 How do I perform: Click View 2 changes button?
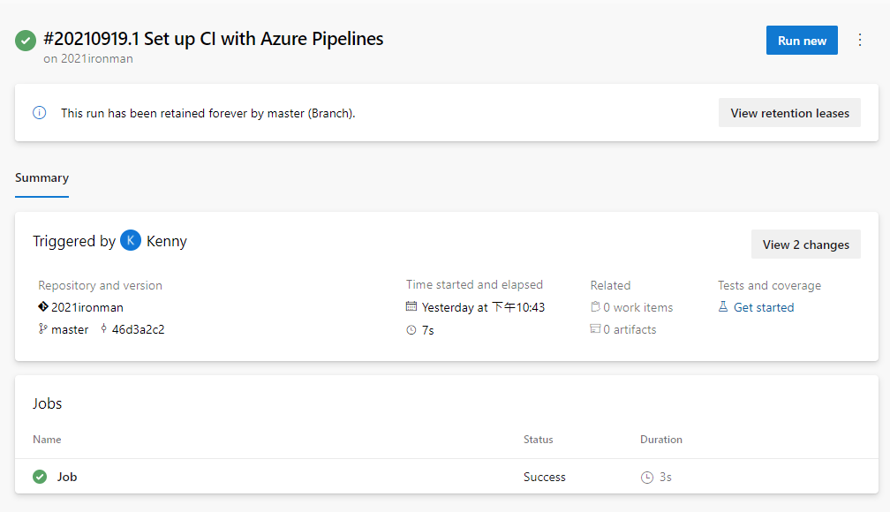coord(805,245)
